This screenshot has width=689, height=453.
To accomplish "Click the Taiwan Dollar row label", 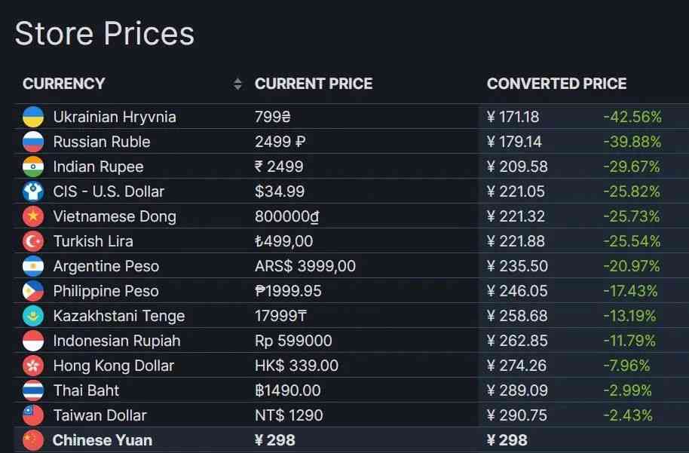I will pyautogui.click(x=100, y=415).
